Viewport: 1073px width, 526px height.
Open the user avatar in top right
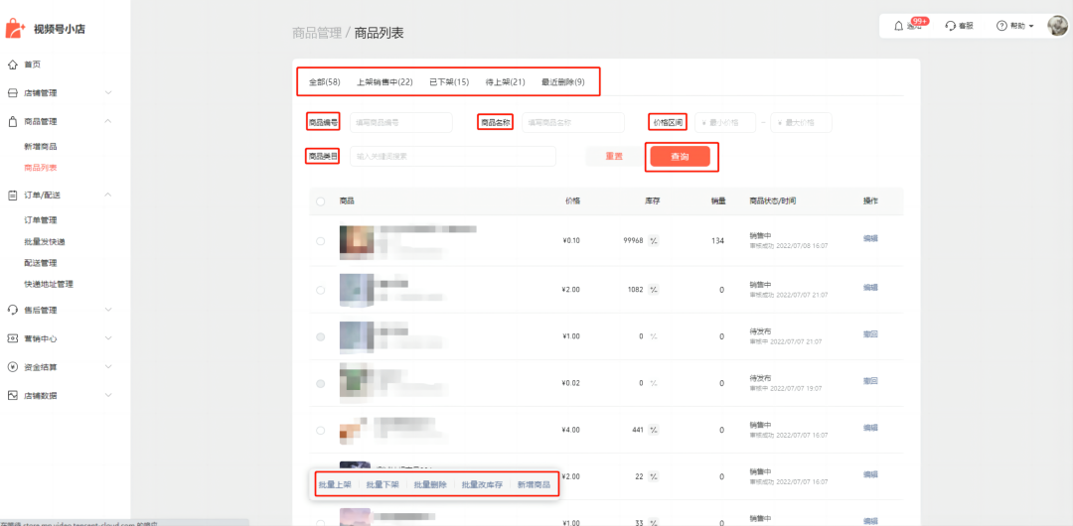click(1058, 26)
